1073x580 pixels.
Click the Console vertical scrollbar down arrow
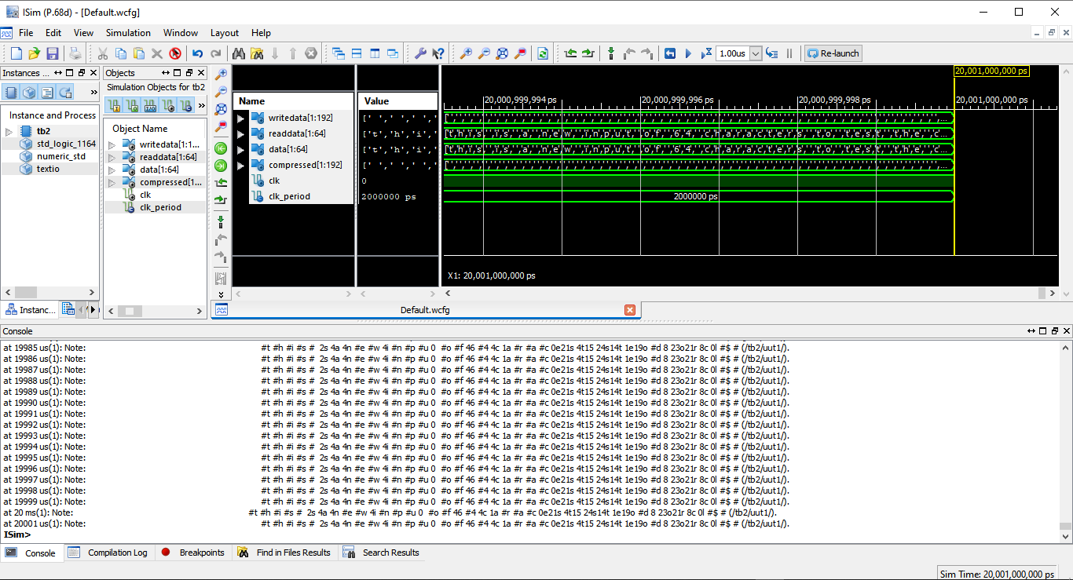[1066, 536]
